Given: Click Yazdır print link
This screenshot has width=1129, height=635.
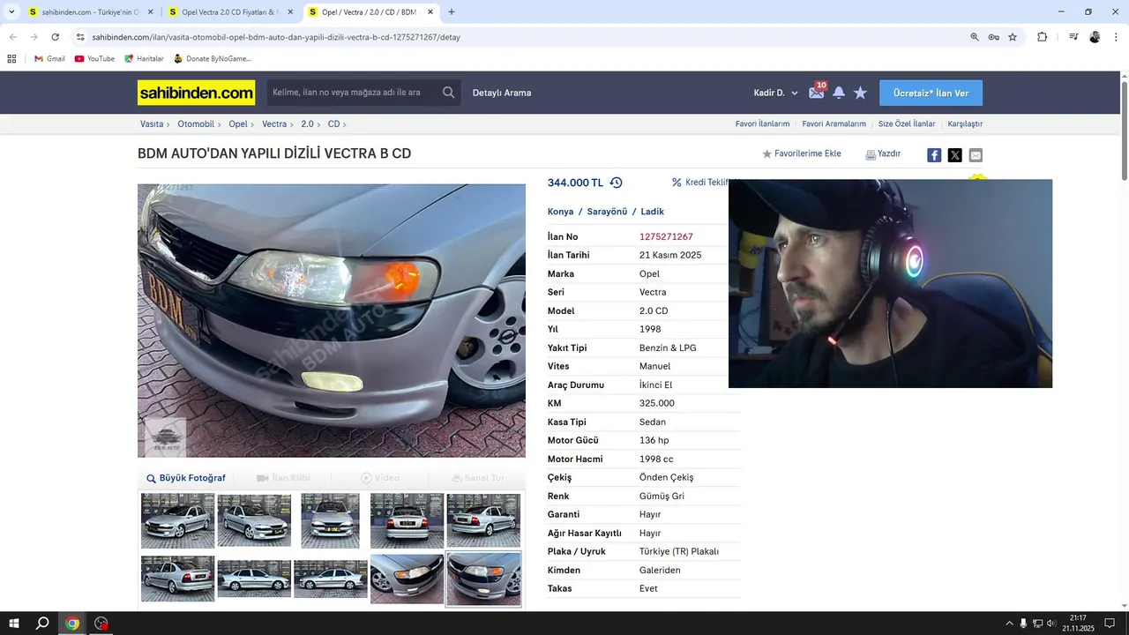Looking at the screenshot, I should [883, 153].
